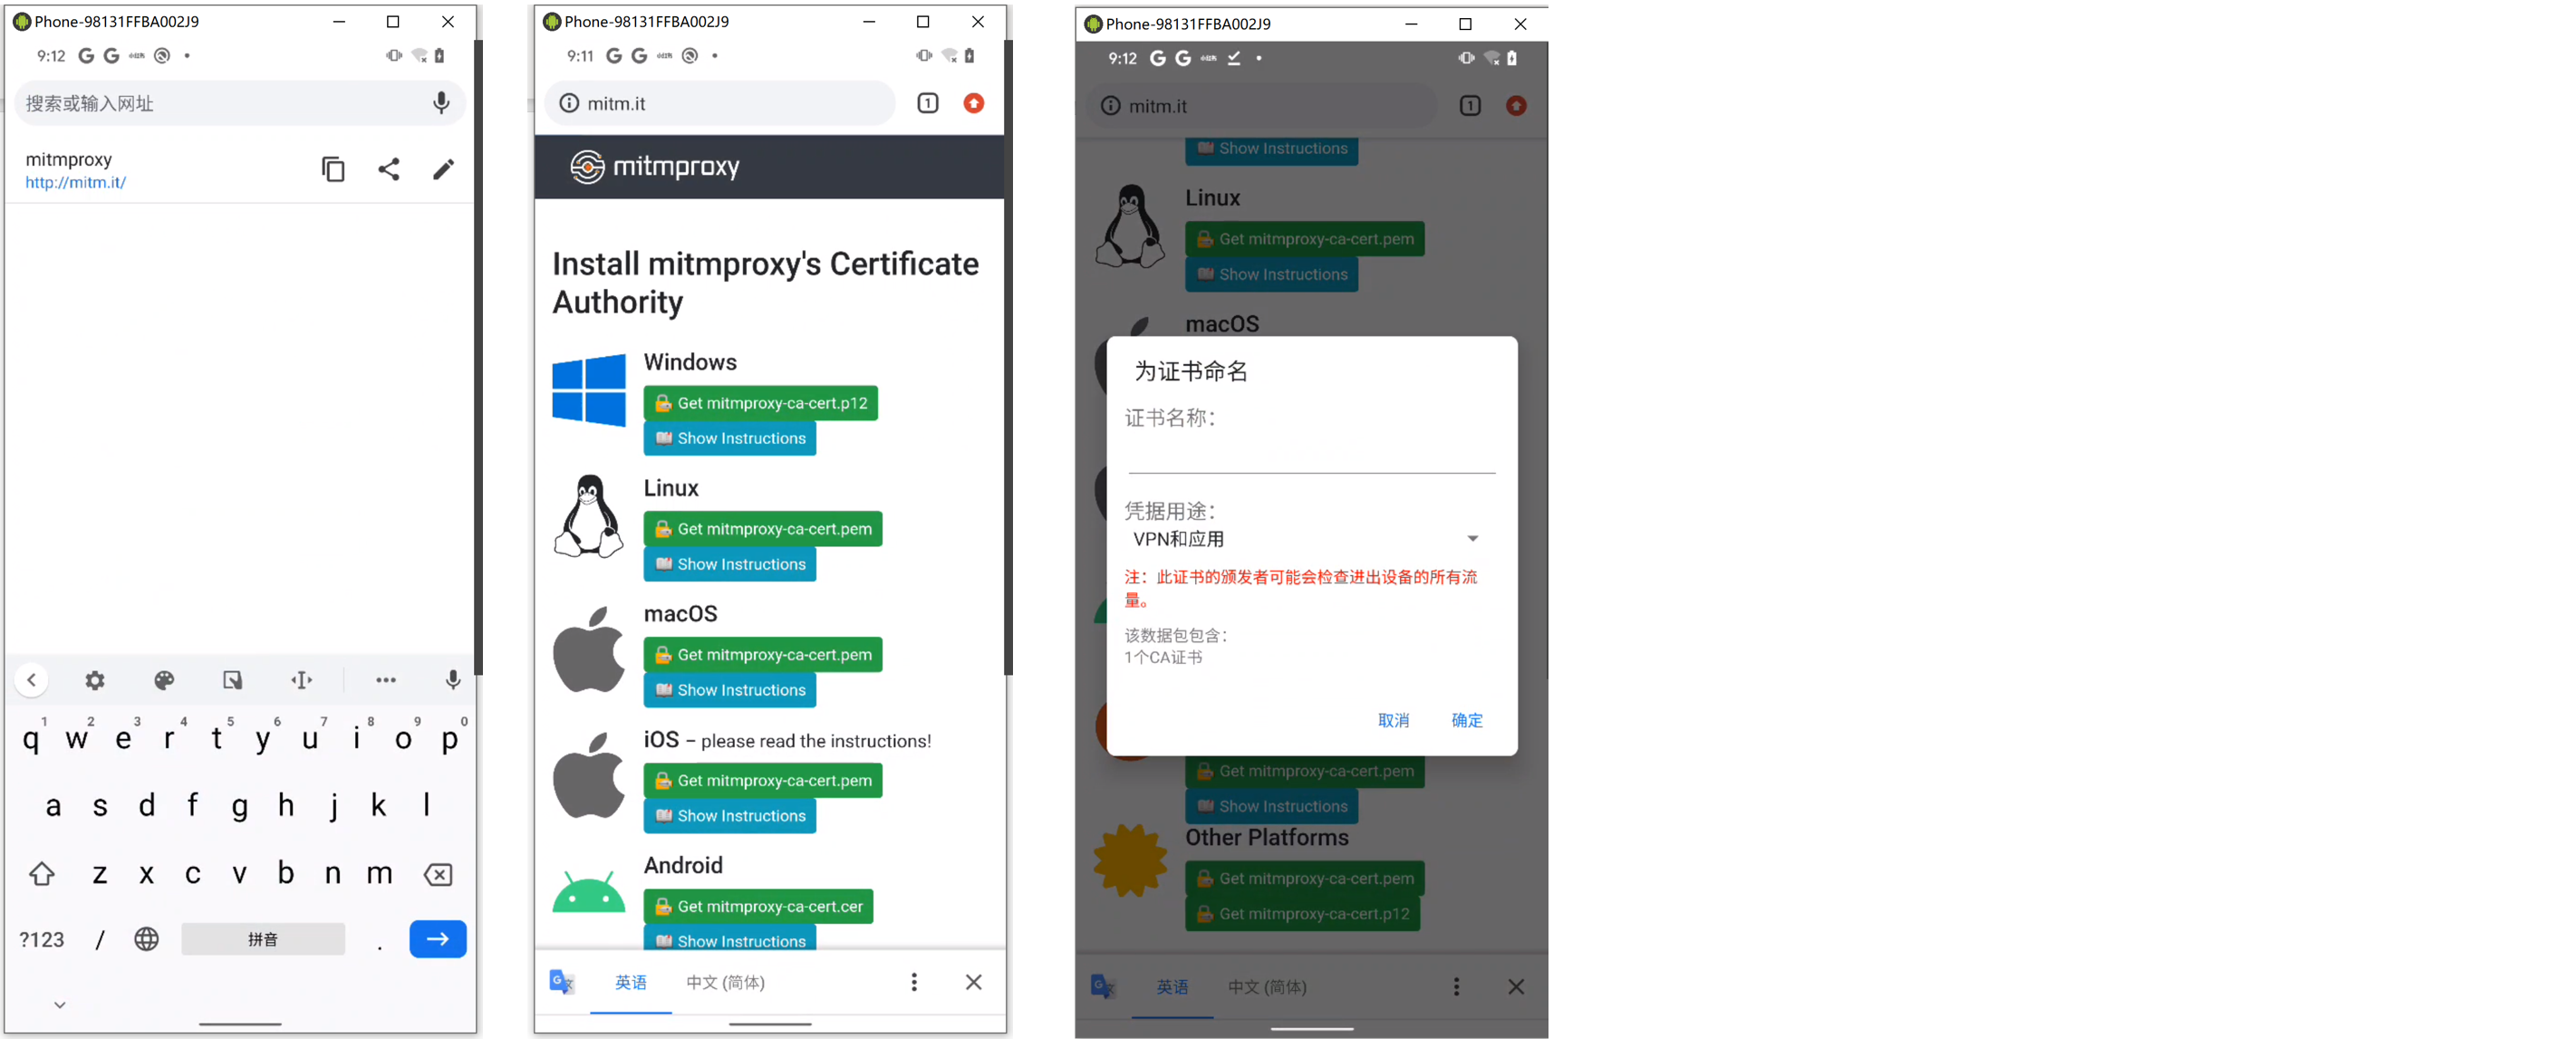Close translate bar in middle window
The image size is (2576, 1048).
[974, 983]
